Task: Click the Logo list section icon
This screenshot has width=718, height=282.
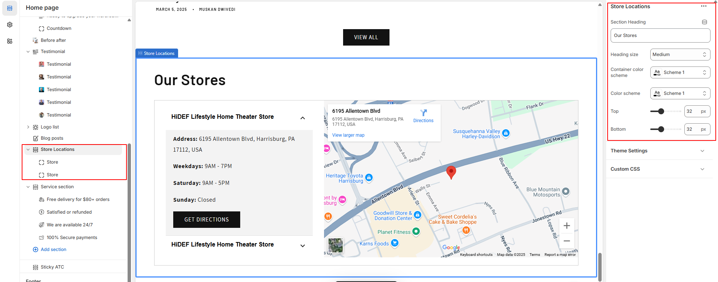Action: [x=36, y=127]
